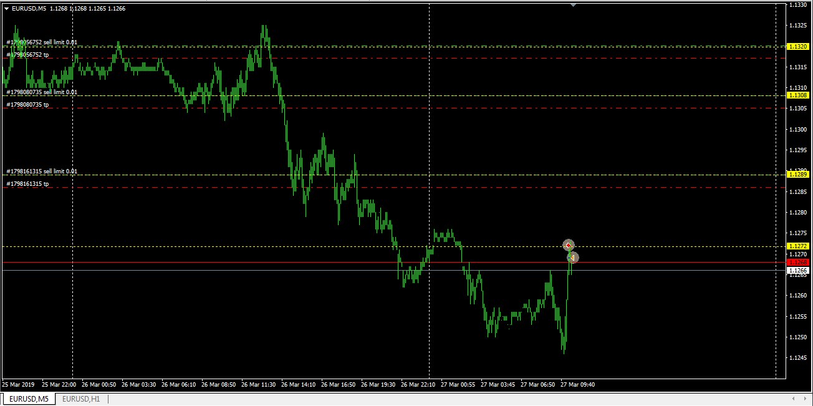Select the orange close arrow trade marker
This screenshot has height=406, width=813.
pos(573,257)
